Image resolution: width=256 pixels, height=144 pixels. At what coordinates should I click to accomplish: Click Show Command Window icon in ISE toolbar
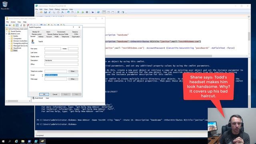coord(118,12)
